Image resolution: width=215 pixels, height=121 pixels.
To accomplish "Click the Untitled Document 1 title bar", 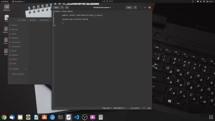I will [102, 7].
